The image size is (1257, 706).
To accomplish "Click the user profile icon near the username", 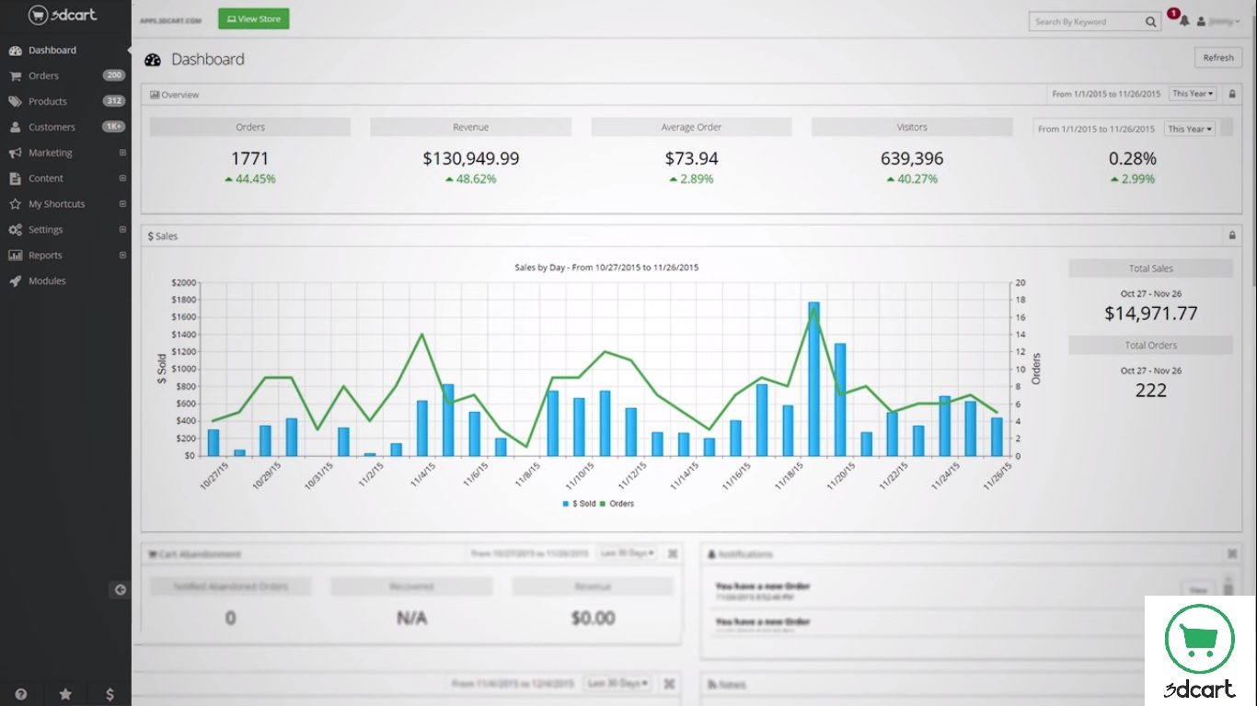I will 1203,20.
